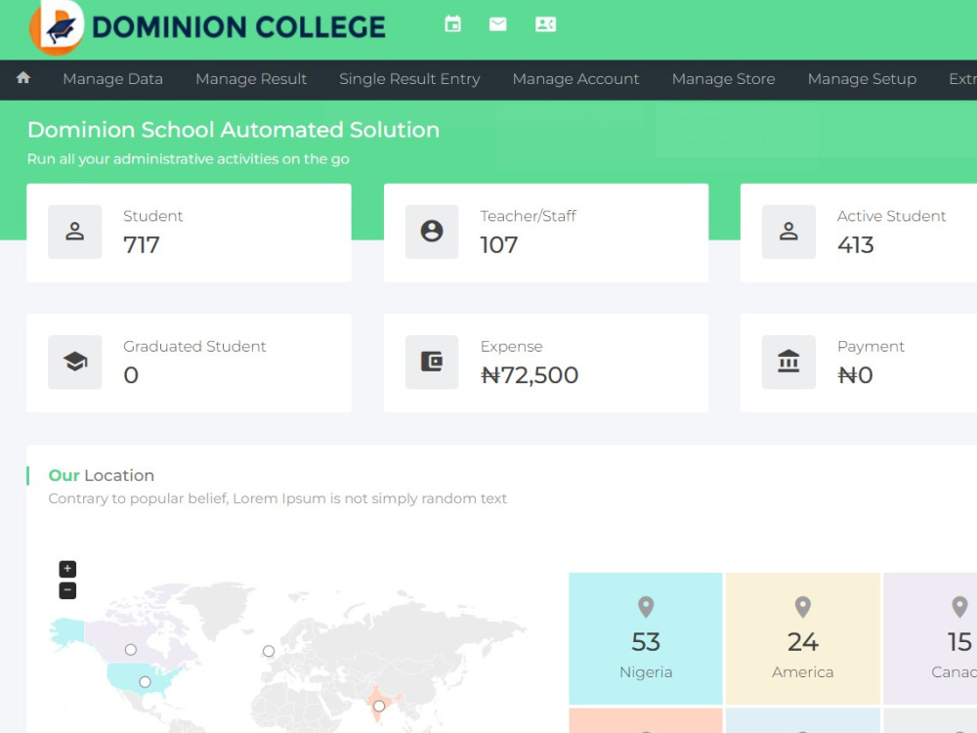Select the Atlantic marker west of Europe
Image resolution: width=977 pixels, height=733 pixels.
(x=269, y=651)
